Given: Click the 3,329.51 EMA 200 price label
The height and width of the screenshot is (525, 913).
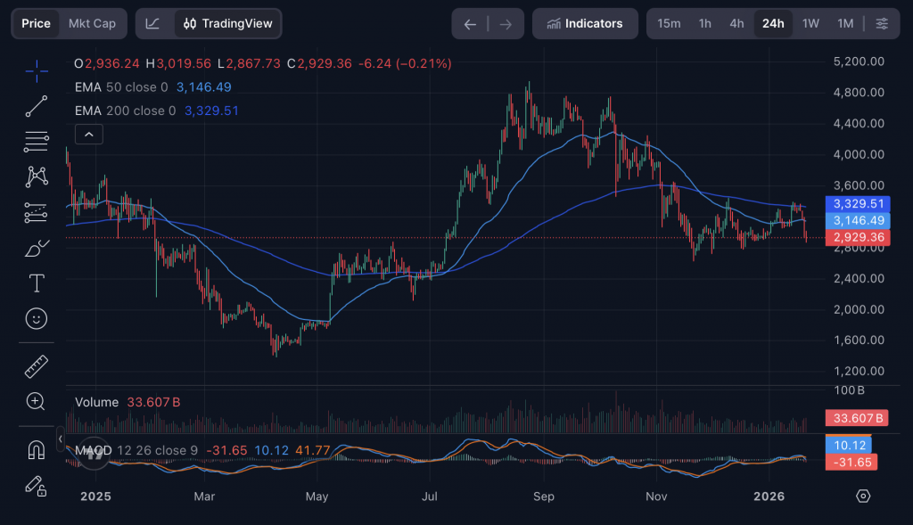Looking at the screenshot, I should coord(859,203).
